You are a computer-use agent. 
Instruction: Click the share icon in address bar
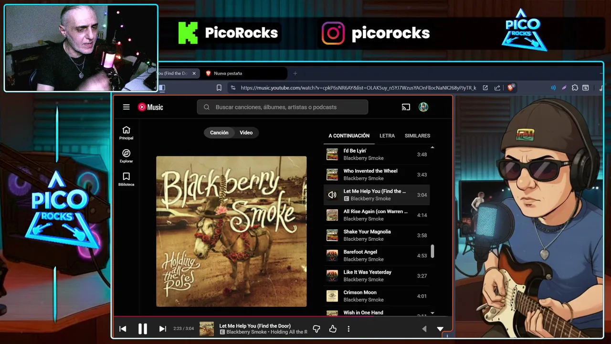497,87
